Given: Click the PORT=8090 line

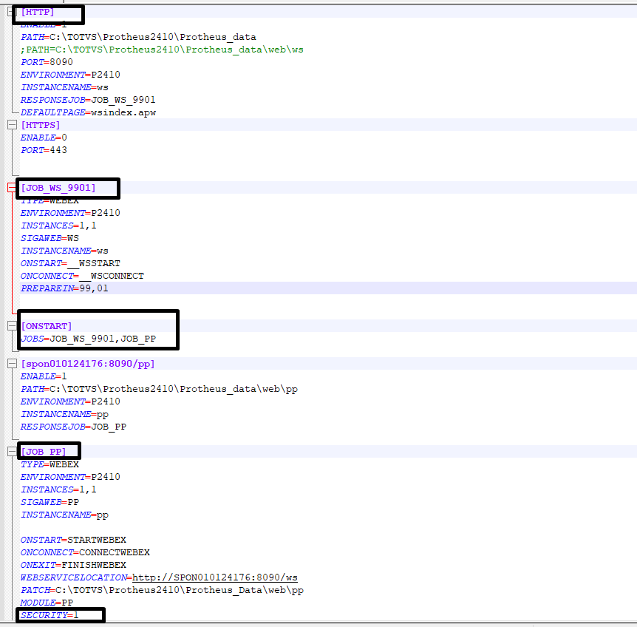Looking at the screenshot, I should (x=47, y=62).
